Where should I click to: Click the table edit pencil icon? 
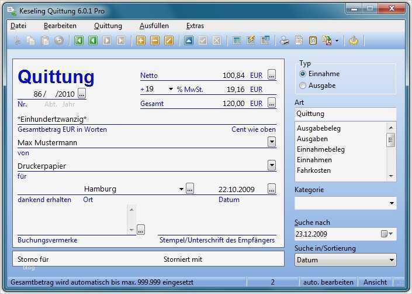tap(251, 40)
